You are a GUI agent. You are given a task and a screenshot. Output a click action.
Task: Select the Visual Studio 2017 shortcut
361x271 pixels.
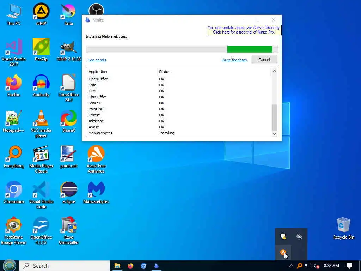click(14, 53)
